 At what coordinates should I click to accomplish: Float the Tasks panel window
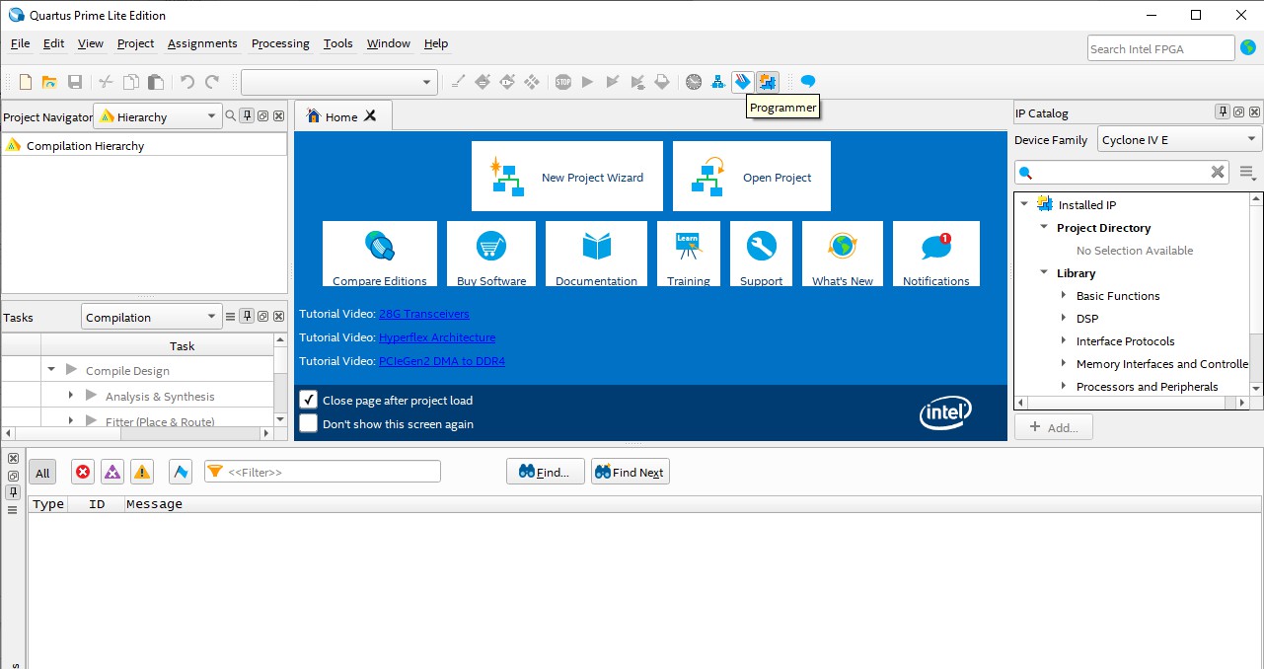pyautogui.click(x=263, y=317)
